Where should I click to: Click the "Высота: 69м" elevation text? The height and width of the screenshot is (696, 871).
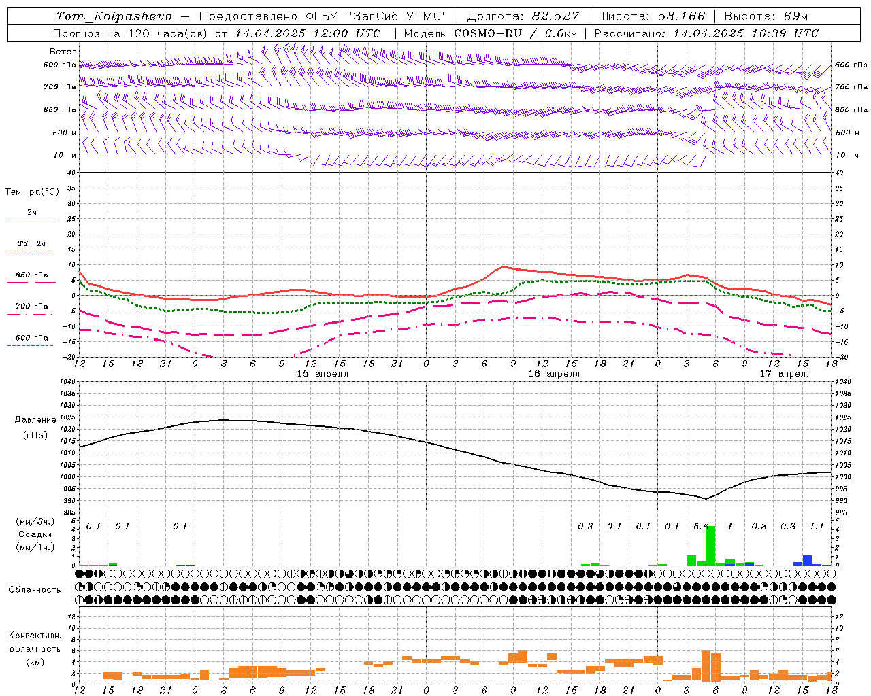pyautogui.click(x=766, y=16)
